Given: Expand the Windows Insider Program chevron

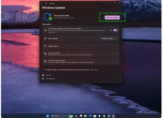Looking at the screenshot, I should [x=117, y=61].
